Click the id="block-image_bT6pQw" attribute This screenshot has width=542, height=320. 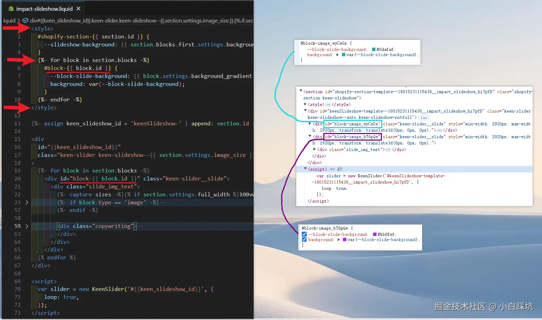[x=352, y=136]
